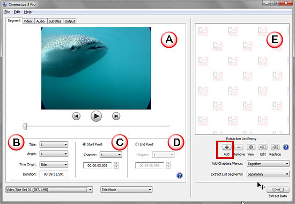Select the Start Point radio button

(84, 144)
